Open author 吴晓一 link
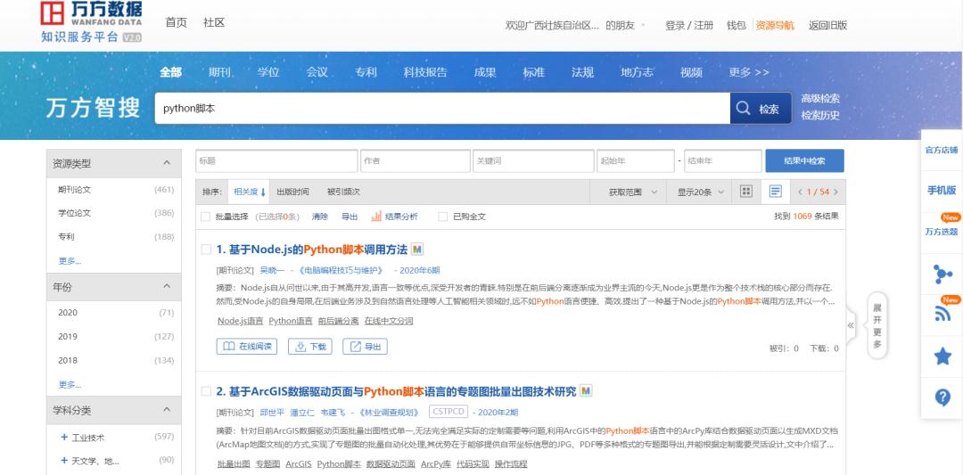Viewport: 963px width, 475px height. [272, 270]
